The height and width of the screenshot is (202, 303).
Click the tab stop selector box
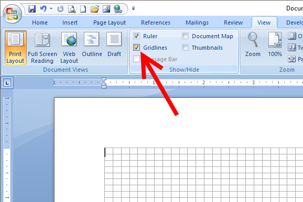7,83
